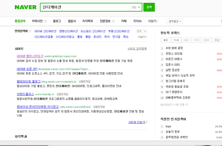Select the 20시 hot topic time tab
The height and width of the screenshot is (146, 222).
(207, 40)
